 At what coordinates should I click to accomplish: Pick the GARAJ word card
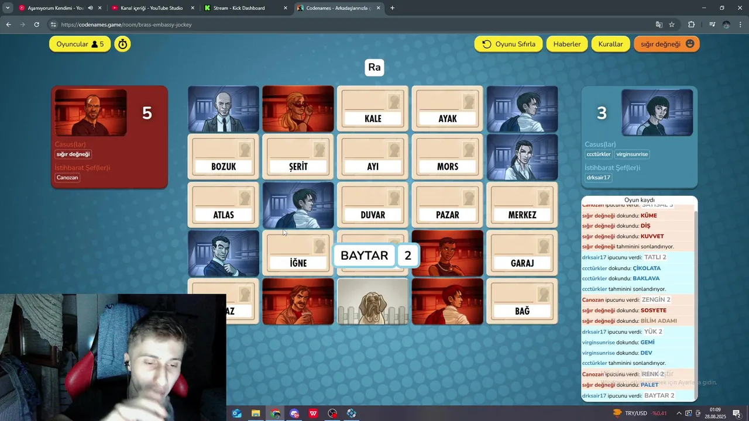[522, 253]
